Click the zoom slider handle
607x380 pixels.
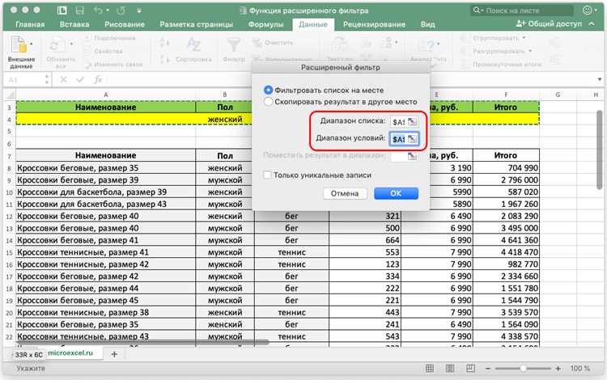tap(523, 369)
